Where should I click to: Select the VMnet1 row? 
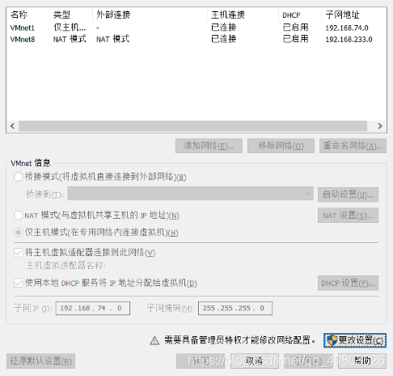(x=196, y=28)
